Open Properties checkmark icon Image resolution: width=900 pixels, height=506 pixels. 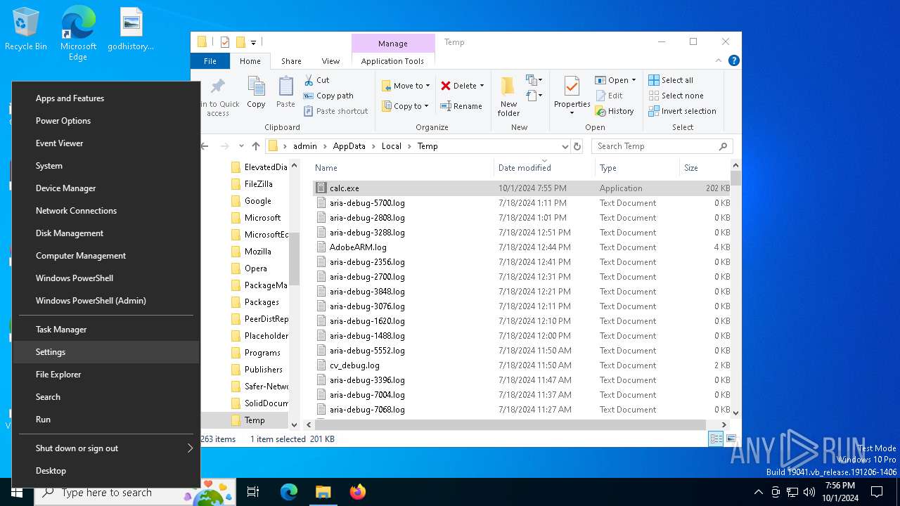click(572, 87)
